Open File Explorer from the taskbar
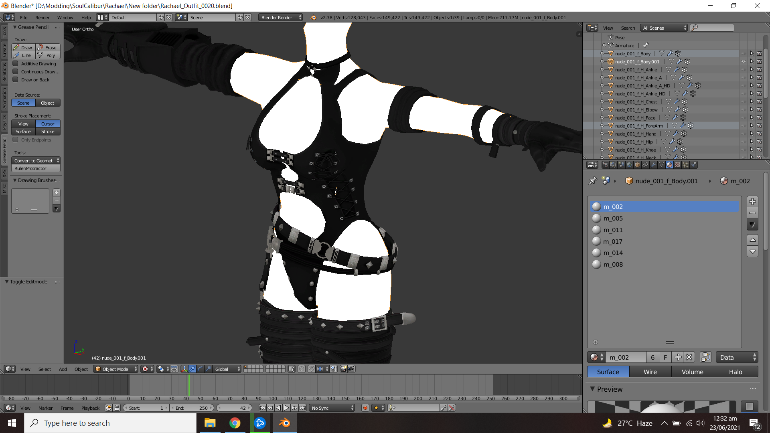 210,423
